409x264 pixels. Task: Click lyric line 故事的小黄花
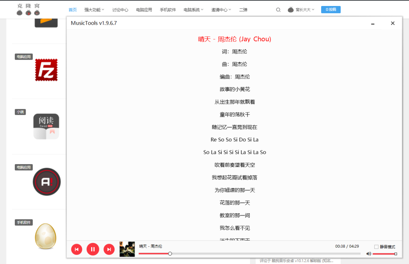point(234,89)
